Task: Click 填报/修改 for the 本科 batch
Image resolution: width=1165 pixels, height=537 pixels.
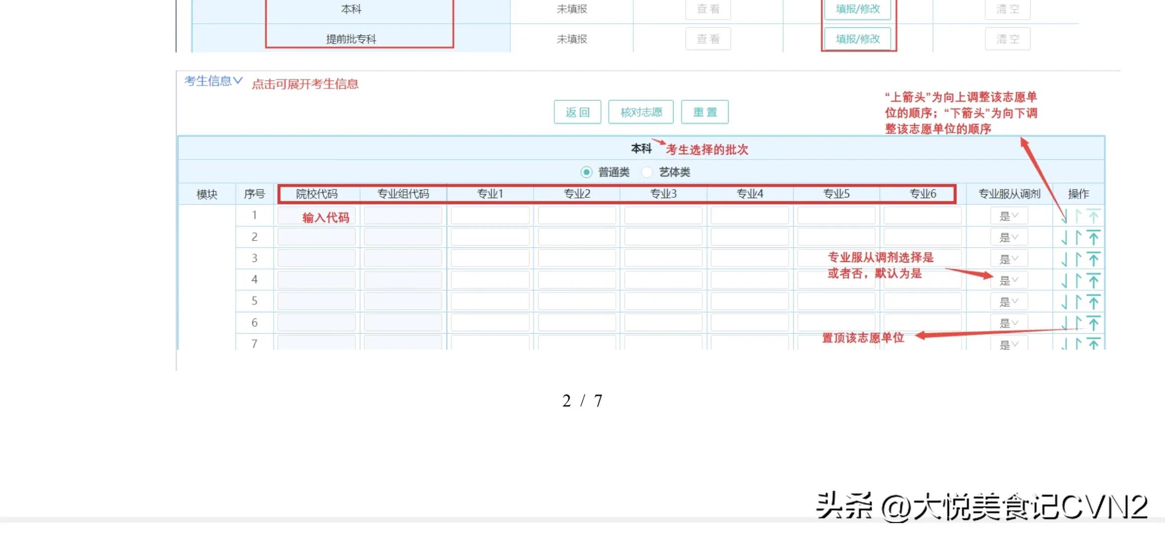Action: pos(858,9)
